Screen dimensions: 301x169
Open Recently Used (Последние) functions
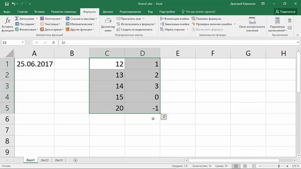pyautogui.click(x=25, y=24)
